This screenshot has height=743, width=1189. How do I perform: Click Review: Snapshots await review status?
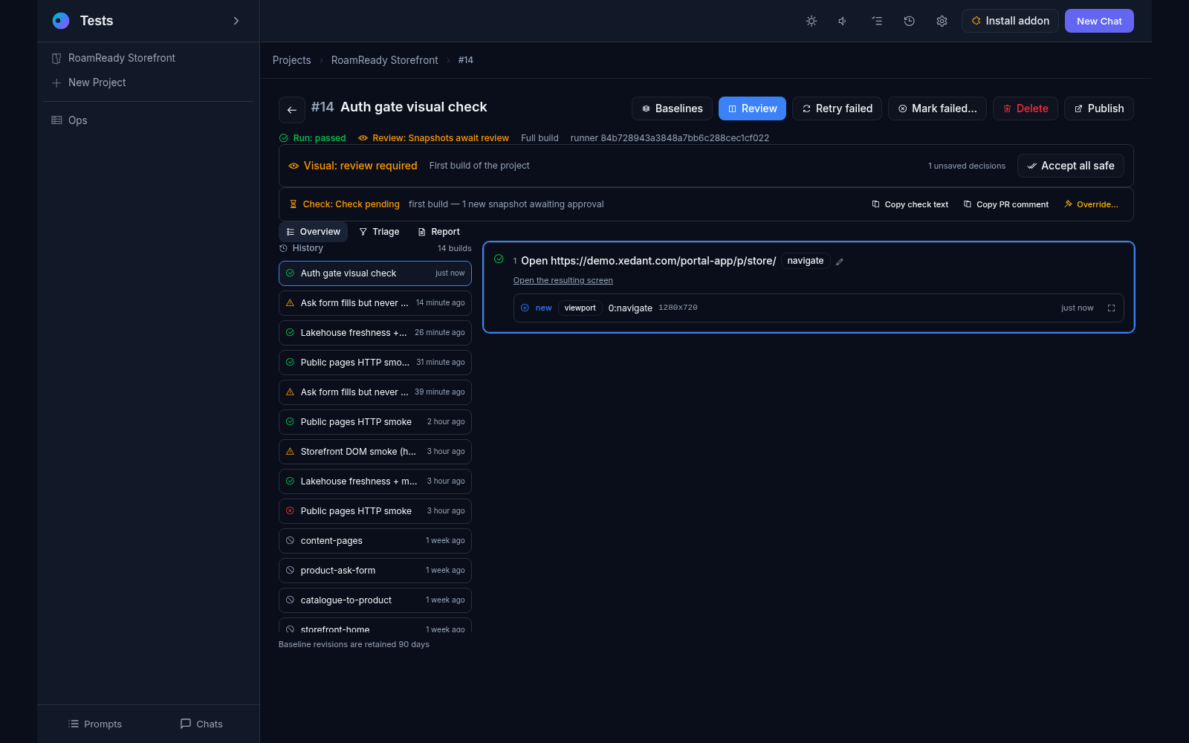(434, 138)
